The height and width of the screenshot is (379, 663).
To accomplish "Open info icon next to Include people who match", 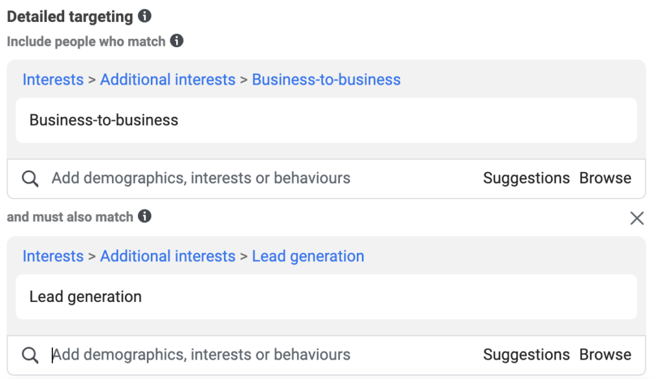I will coord(177,41).
